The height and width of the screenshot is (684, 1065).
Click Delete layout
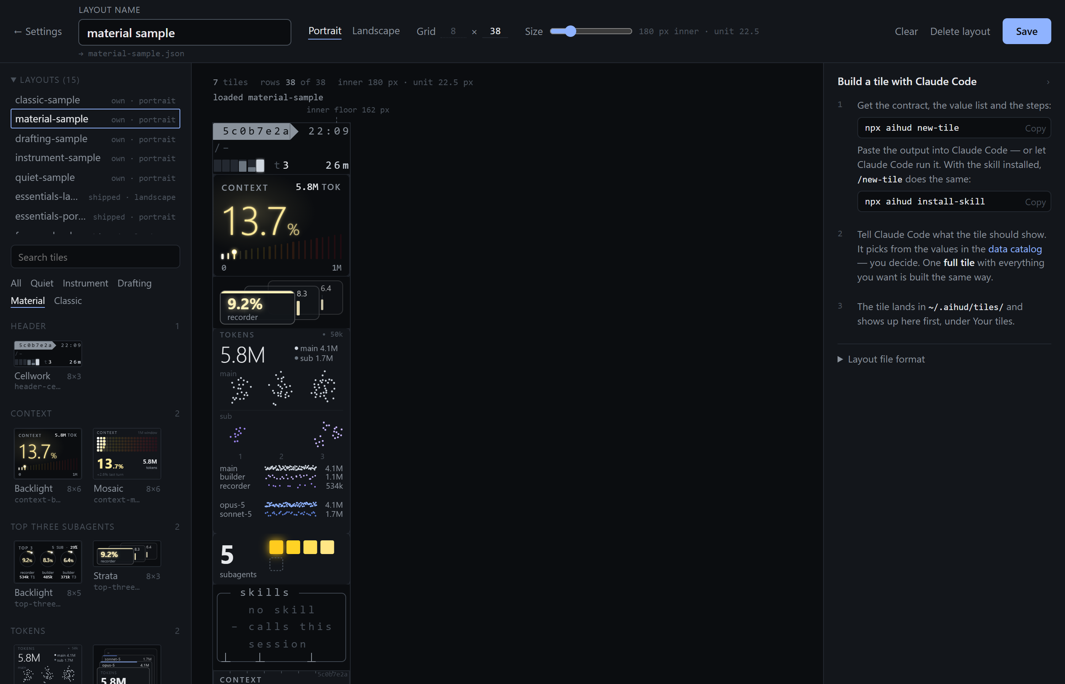(960, 32)
